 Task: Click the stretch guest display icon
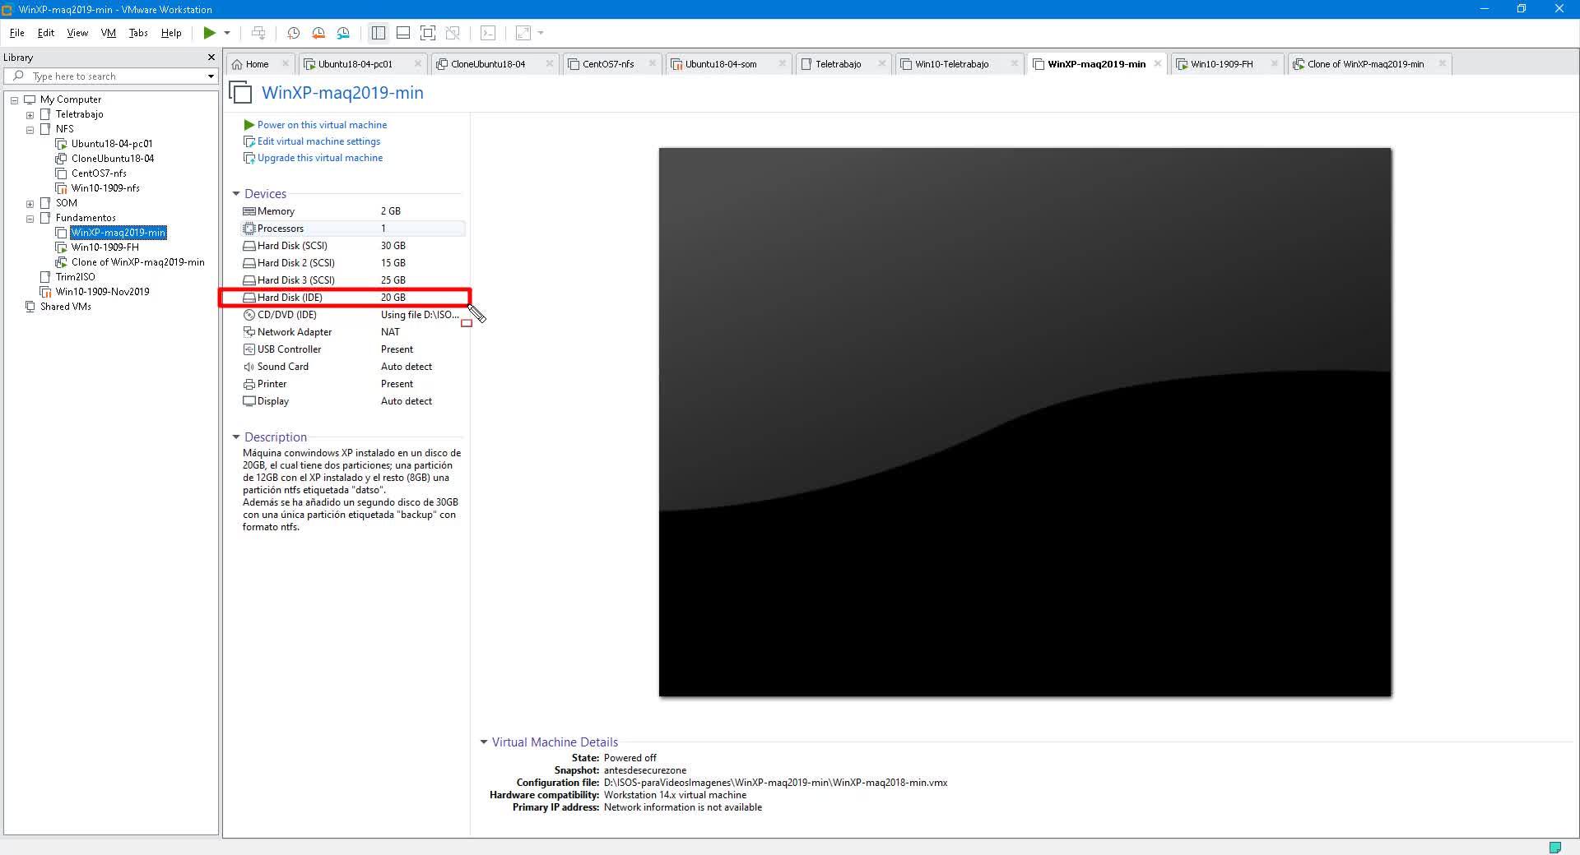pyautogui.click(x=523, y=33)
